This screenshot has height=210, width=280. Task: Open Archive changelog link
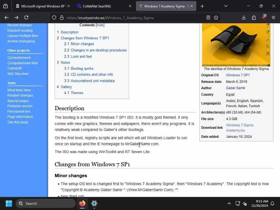pyautogui.click(x=21, y=41)
